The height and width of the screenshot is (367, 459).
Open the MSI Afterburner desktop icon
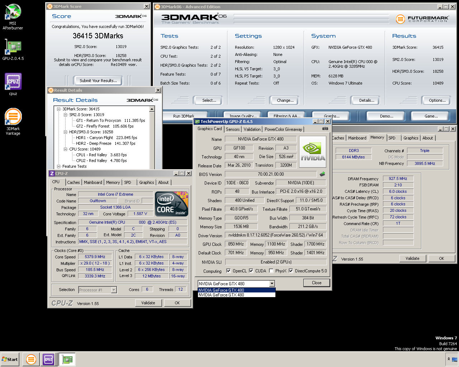13,17
